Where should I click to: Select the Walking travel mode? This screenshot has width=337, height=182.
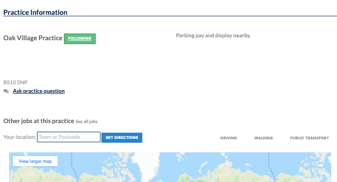coord(263,138)
